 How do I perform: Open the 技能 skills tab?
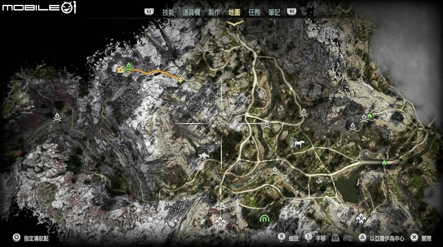tap(168, 12)
